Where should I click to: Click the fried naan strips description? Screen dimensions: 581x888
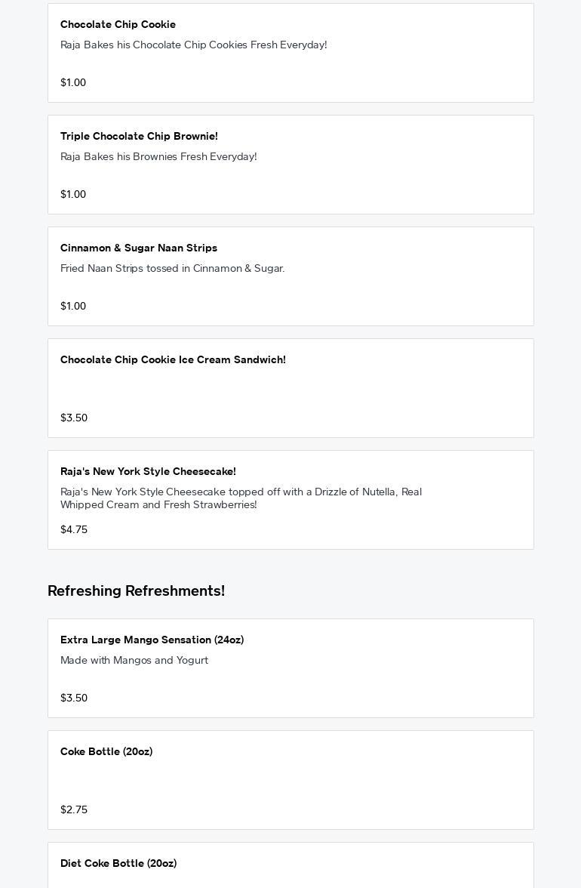point(172,269)
